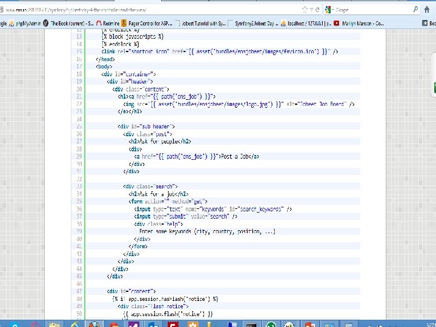
Task: Click the div class="help" line
Action: tap(159, 223)
